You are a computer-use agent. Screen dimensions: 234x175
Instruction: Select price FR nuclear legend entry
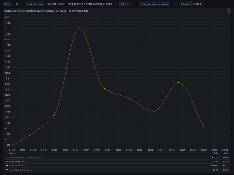[17, 161]
